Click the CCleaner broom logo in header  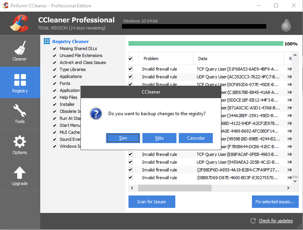point(19,23)
